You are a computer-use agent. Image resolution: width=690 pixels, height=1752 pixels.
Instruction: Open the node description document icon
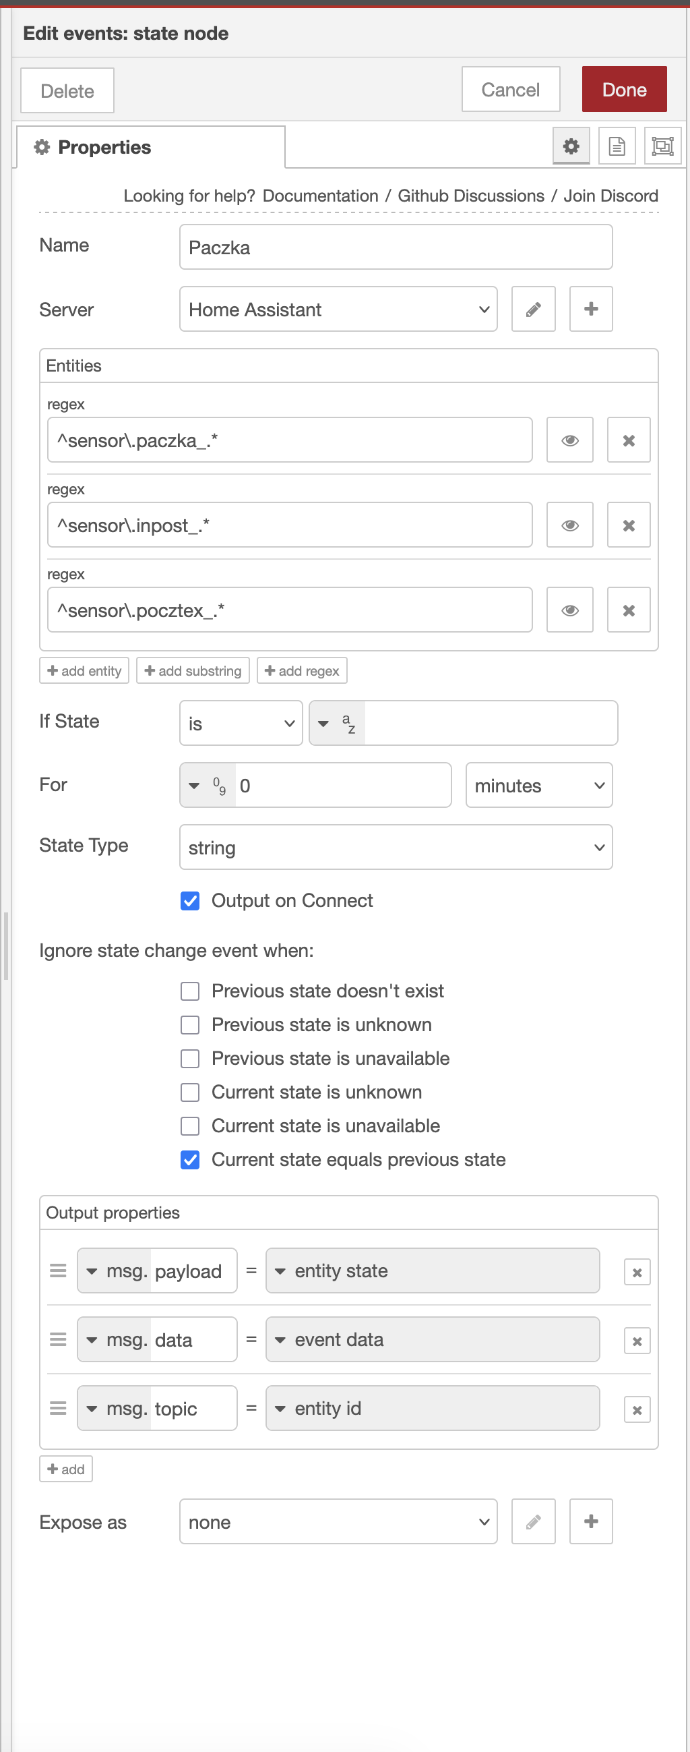click(x=617, y=146)
